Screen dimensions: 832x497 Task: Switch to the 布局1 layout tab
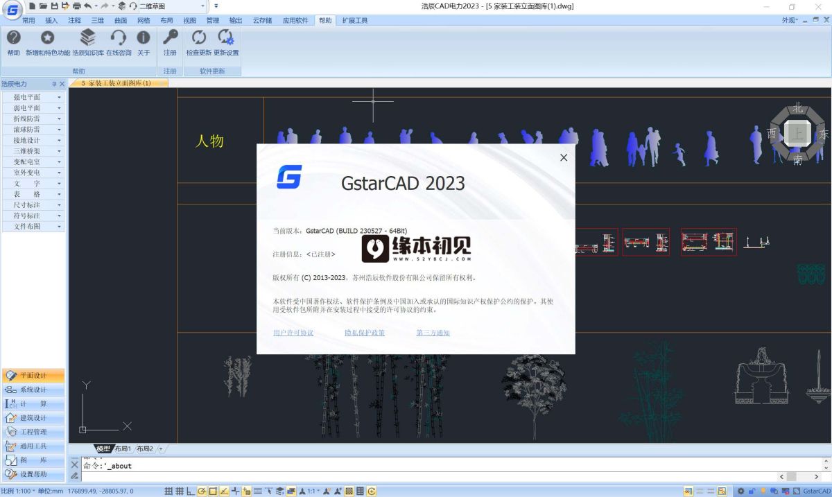click(123, 449)
